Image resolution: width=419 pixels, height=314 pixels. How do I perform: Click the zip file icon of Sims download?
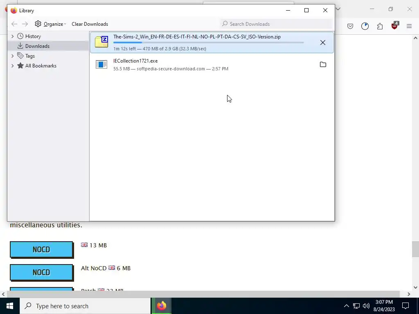101,42
